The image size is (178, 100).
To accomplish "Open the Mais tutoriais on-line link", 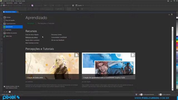I will click(x=32, y=43).
